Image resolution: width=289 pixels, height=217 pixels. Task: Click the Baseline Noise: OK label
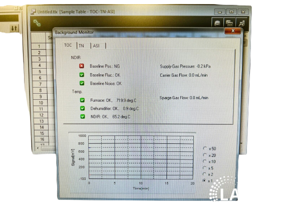106,83
